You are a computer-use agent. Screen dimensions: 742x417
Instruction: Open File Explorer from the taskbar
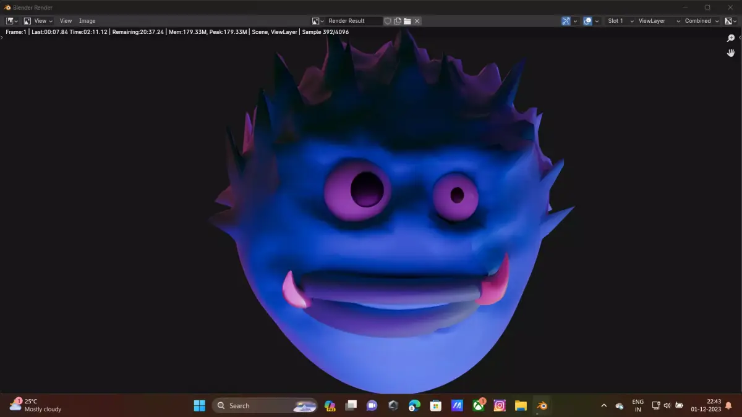click(521, 406)
